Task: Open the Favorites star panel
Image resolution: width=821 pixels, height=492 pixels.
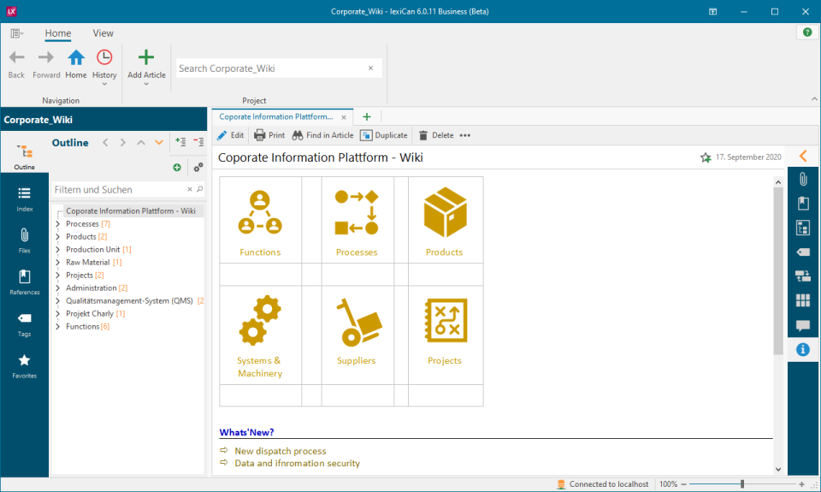Action: pos(24,365)
